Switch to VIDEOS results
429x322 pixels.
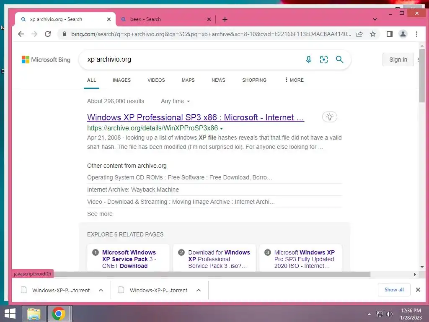tap(156, 80)
